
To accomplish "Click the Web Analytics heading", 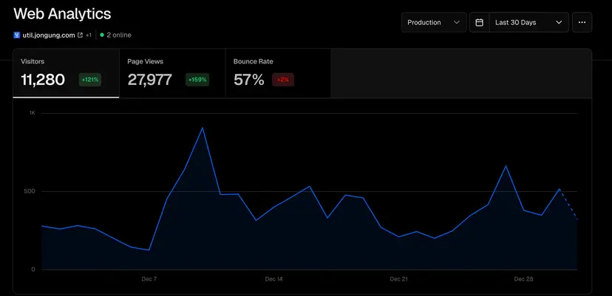I will [x=62, y=14].
